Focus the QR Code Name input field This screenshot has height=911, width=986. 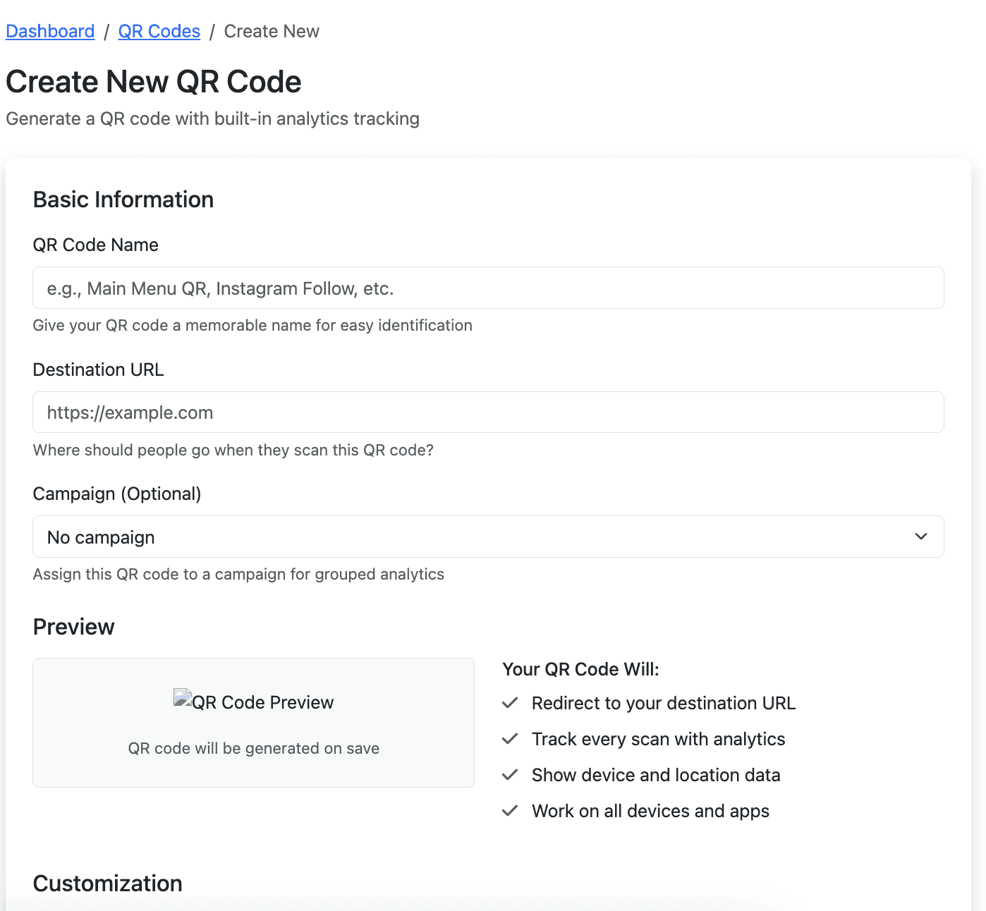[488, 288]
